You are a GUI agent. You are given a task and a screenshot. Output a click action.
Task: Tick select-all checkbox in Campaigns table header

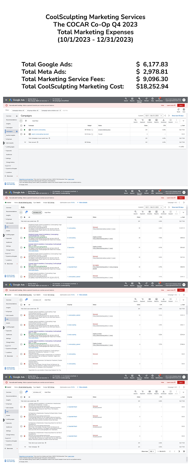pos(21,126)
